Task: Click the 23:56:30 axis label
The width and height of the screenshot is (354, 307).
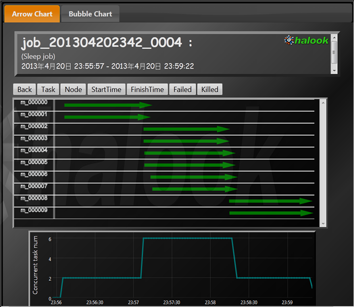Action: [95, 302]
